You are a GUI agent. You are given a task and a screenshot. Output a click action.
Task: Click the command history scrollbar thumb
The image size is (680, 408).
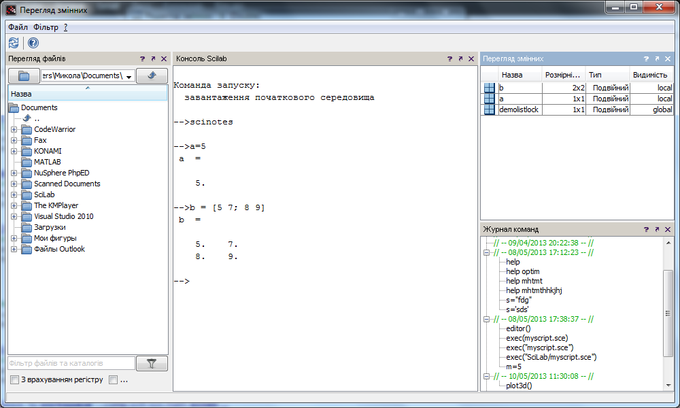(x=668, y=313)
